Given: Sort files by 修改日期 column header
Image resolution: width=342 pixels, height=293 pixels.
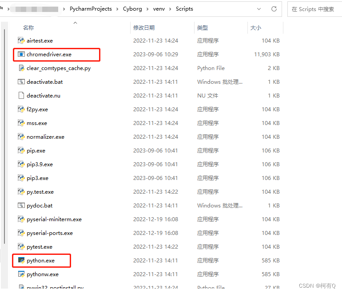Looking at the screenshot, I should pos(144,27).
